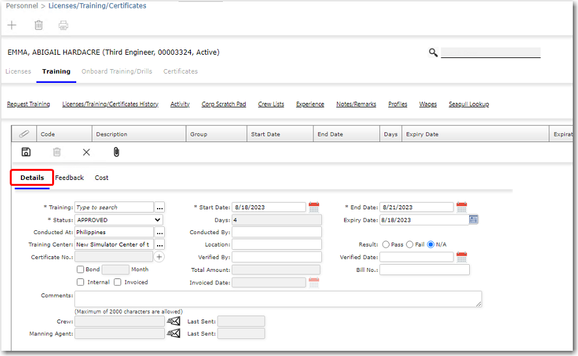Image resolution: width=578 pixels, height=356 pixels.
Task: Click the Verified By input field
Action: click(x=277, y=257)
